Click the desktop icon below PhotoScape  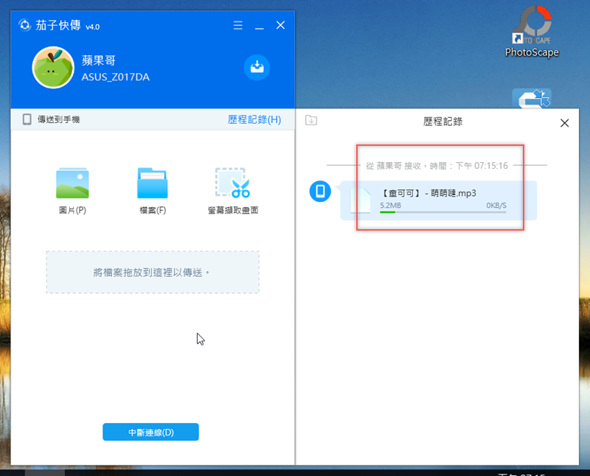pyautogui.click(x=532, y=99)
